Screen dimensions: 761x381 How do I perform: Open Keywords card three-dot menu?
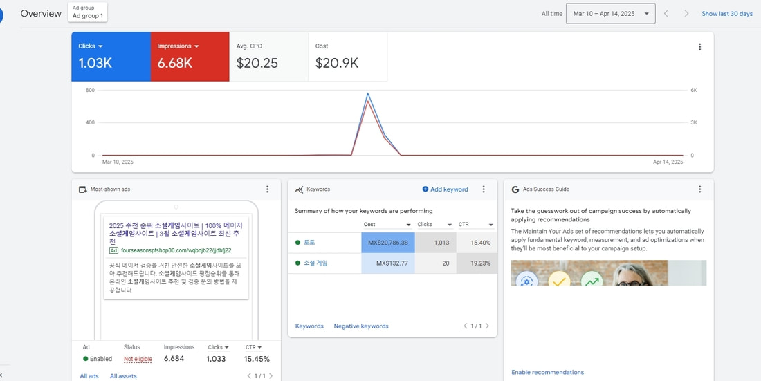(484, 189)
